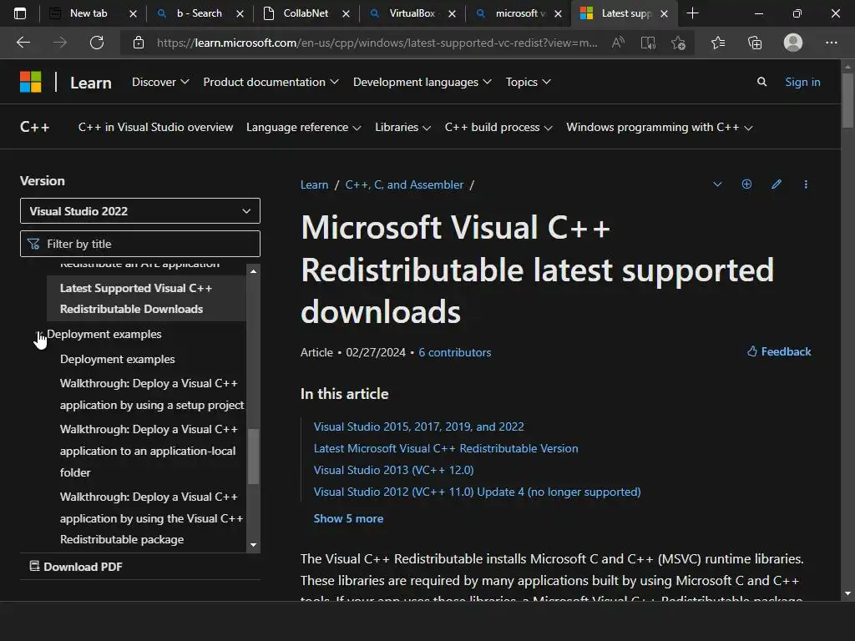Click the Microsoft logo

(x=31, y=83)
